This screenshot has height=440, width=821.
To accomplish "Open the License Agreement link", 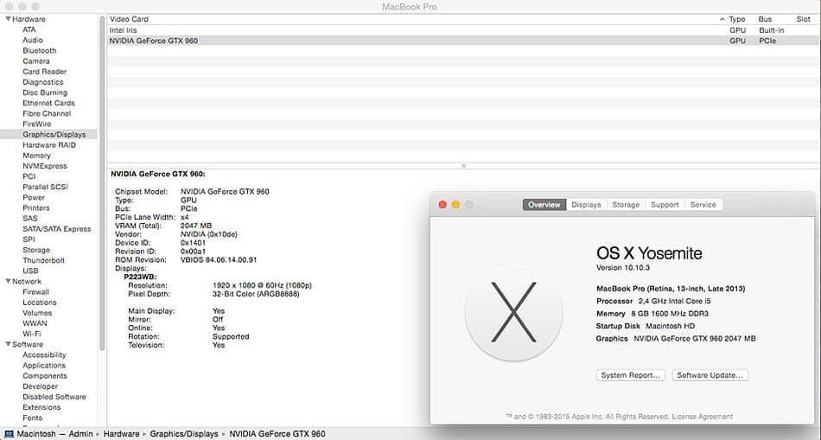I will pyautogui.click(x=702, y=417).
